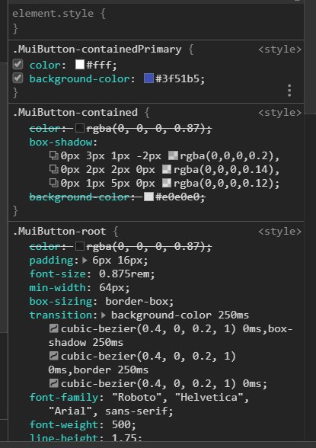This screenshot has width=316, height=448.
Task: Click the box-shadow property name
Action: click(x=61, y=142)
